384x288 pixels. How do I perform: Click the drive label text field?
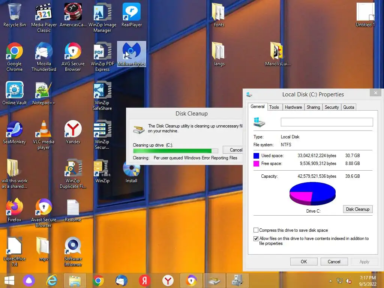click(327, 122)
